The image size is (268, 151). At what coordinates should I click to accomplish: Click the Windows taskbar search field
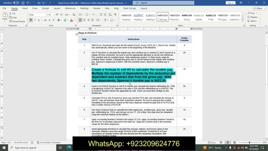[x=32, y=148]
